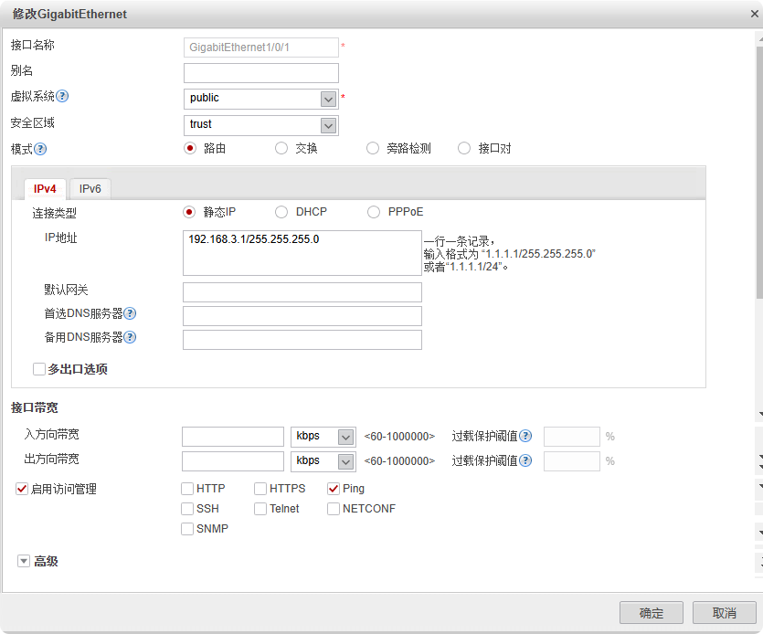
Task: Click help icon next to 首选DNS服务器
Action: (x=130, y=313)
